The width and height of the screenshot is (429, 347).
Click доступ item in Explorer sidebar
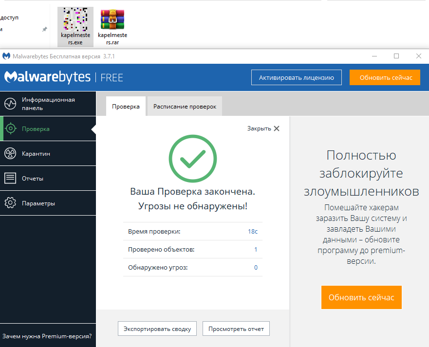(10, 18)
